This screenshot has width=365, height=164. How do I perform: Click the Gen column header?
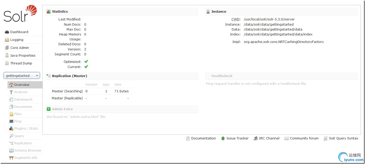tap(106, 85)
